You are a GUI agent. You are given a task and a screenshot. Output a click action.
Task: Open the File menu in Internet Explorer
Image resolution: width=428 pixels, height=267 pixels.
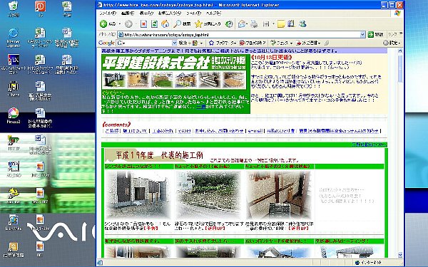(108, 13)
